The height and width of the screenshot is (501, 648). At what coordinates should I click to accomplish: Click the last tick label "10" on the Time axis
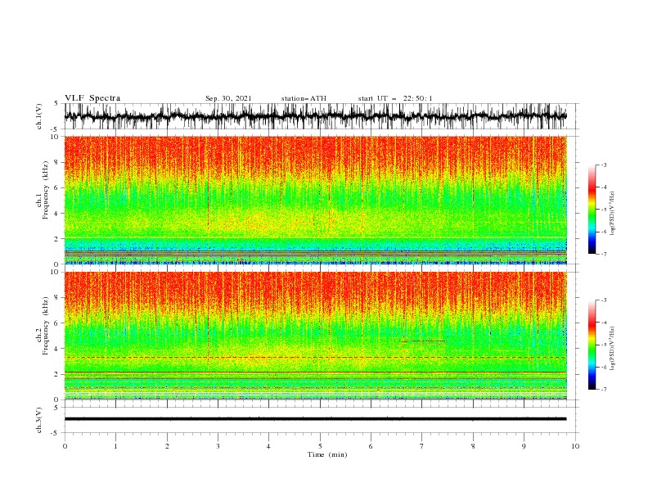(x=575, y=446)
